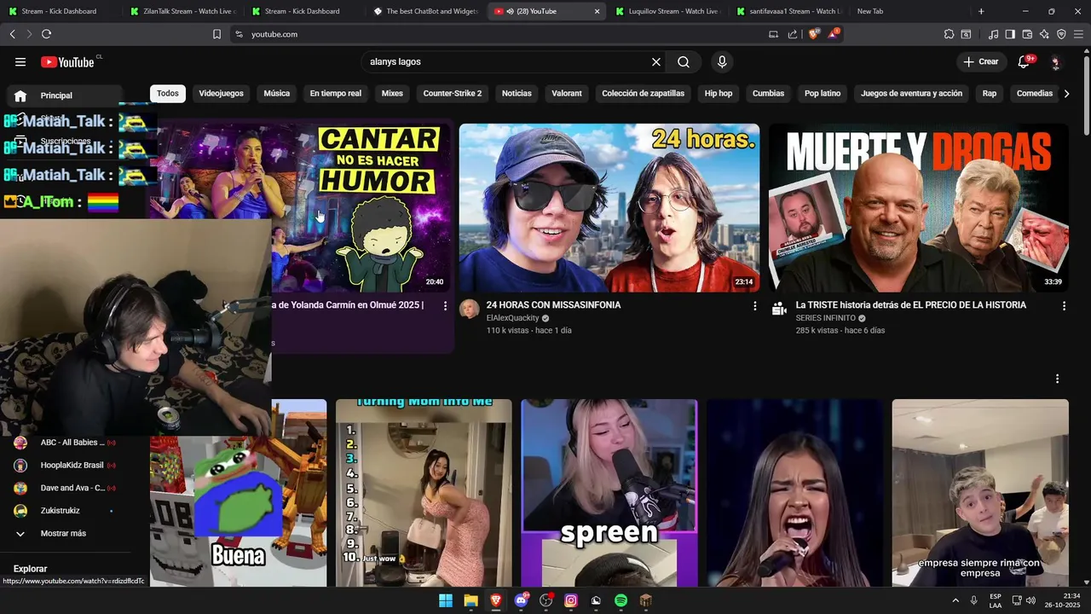Open the SERIES INFINITO channel link
Image resolution: width=1091 pixels, height=614 pixels.
coord(825,318)
